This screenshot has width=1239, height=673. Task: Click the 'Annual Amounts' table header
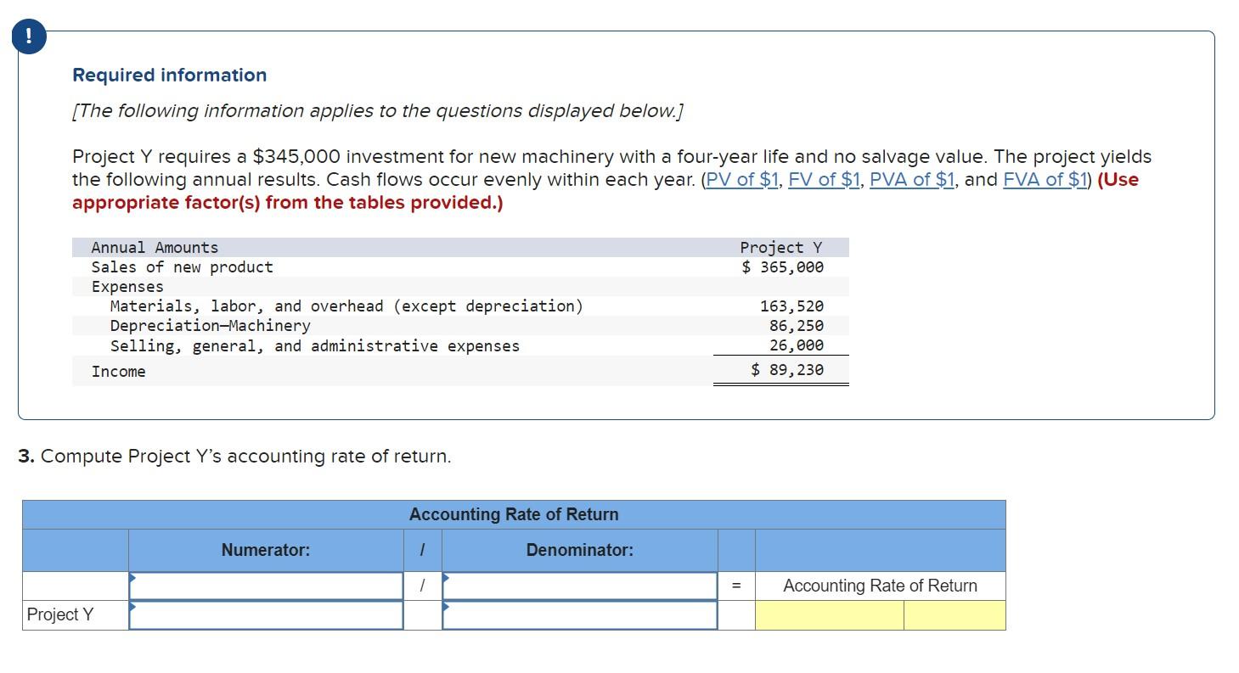point(155,248)
